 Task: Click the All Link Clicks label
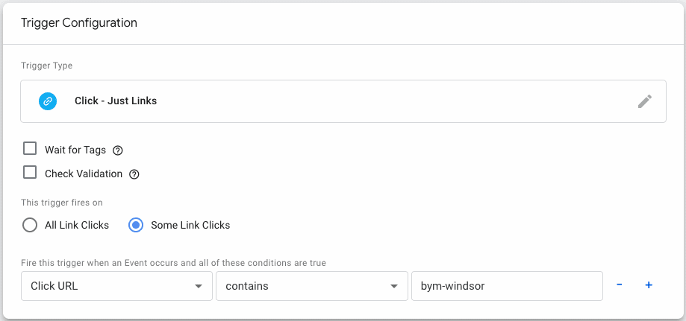point(77,225)
